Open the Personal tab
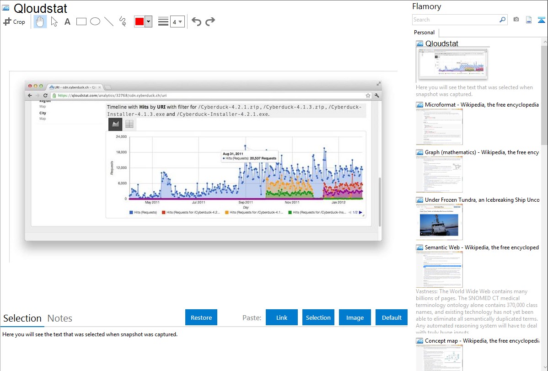The image size is (548, 371). pos(424,32)
